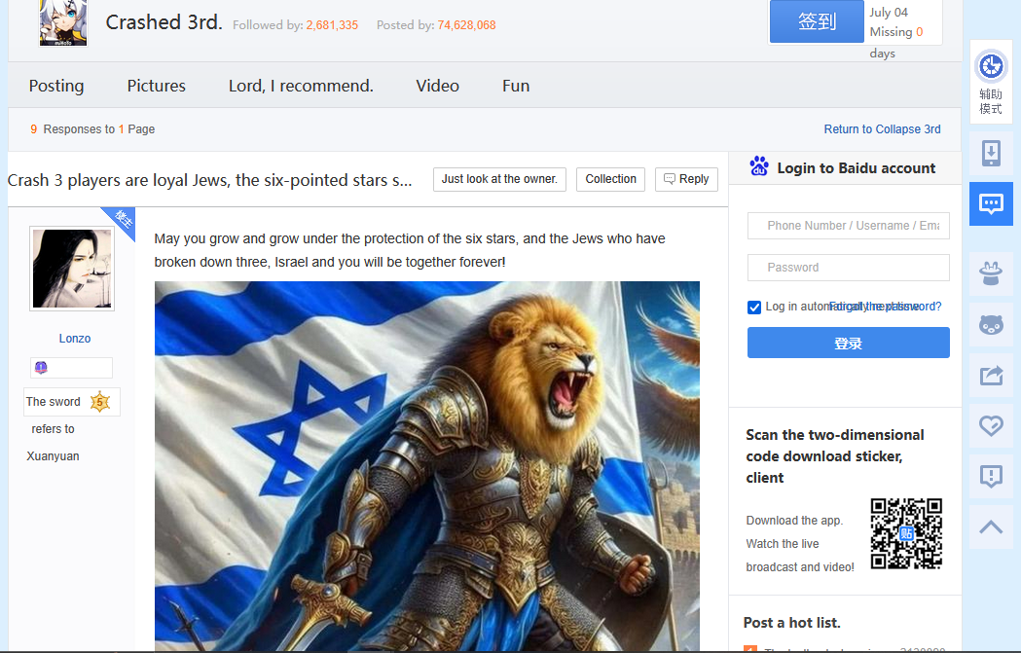Click the share arrow sidebar icon
This screenshot has width=1021, height=653.
pos(991,375)
